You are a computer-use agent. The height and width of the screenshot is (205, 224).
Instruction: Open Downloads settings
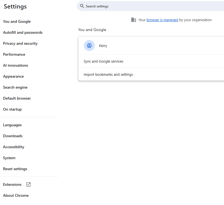click(x=13, y=136)
